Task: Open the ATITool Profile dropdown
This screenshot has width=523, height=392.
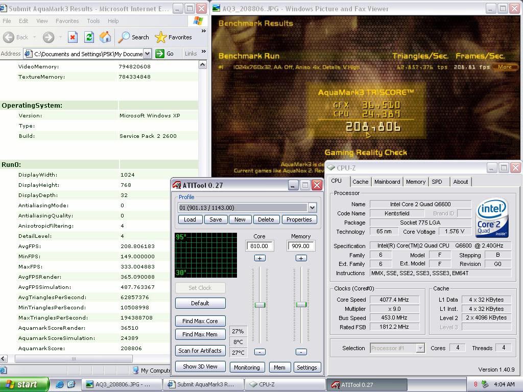Action: [x=312, y=208]
